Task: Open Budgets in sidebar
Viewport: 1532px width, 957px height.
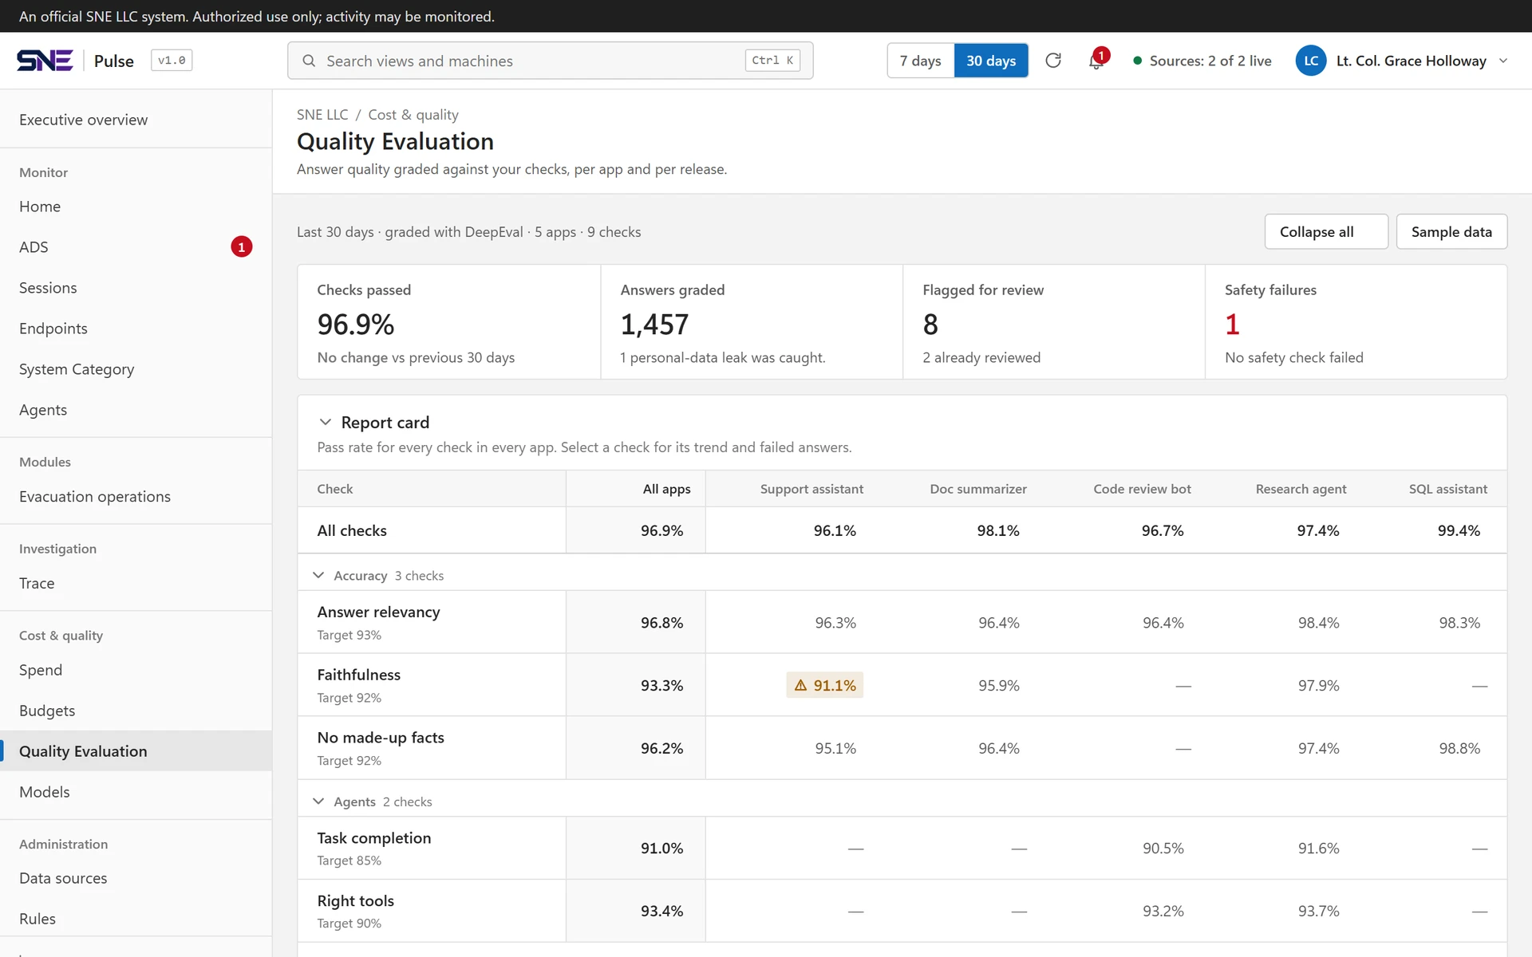Action: pyautogui.click(x=136, y=711)
